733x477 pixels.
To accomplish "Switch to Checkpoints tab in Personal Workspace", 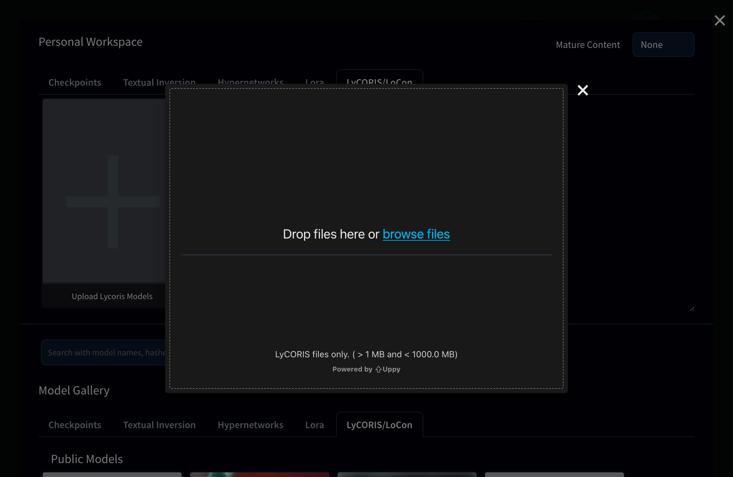I will click(75, 82).
